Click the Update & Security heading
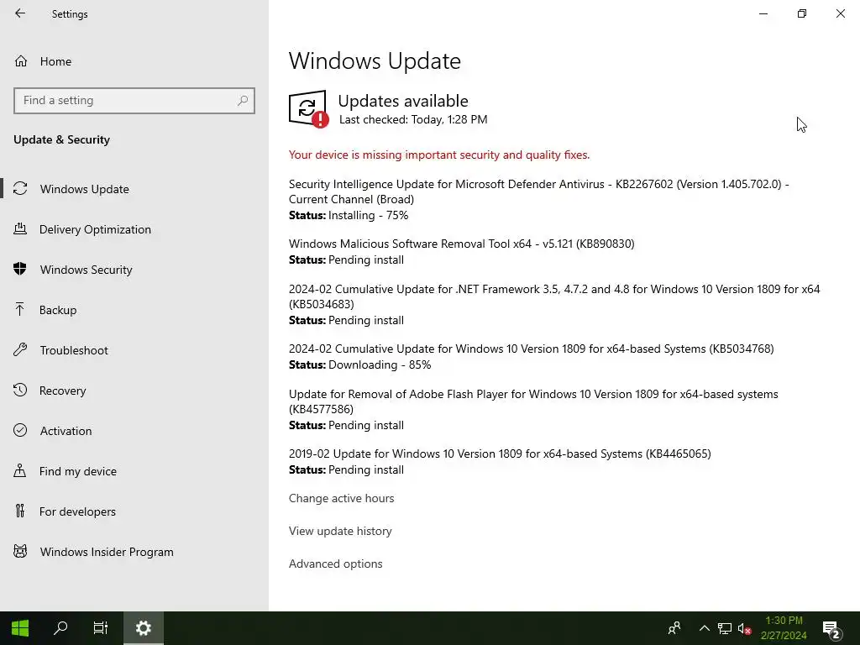This screenshot has height=645, width=860. pos(61,139)
